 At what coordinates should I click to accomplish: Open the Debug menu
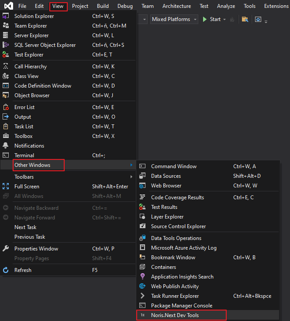point(125,6)
